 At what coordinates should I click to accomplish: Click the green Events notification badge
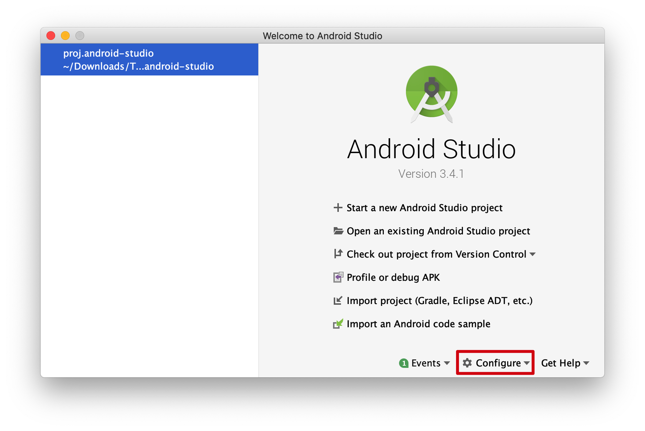403,363
